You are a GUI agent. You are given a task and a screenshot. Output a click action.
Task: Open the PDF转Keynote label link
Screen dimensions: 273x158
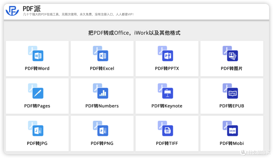[167, 106]
